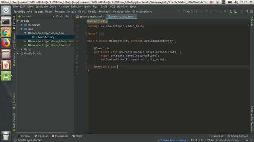Viewport: 254px width, 142px height.
Task: Click the Scroll from Source target icon
Action: [x=57, y=17]
